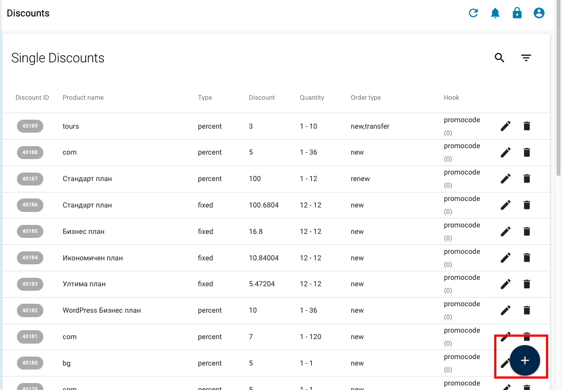
Task: Edit the tours discount
Action: pos(505,126)
